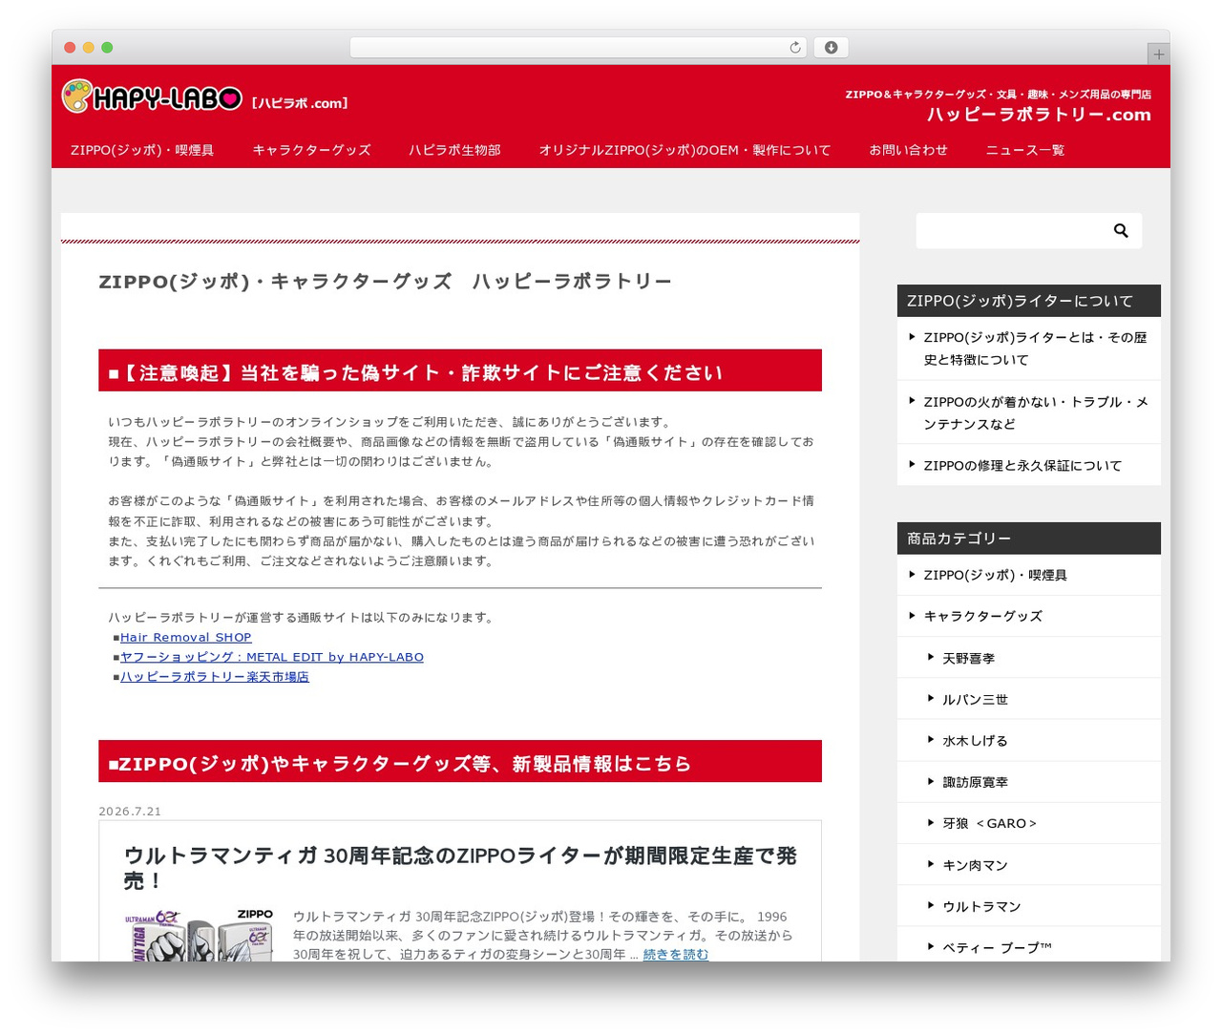
Task: Select 諏訪原寛幸 category
Action: click(x=975, y=781)
